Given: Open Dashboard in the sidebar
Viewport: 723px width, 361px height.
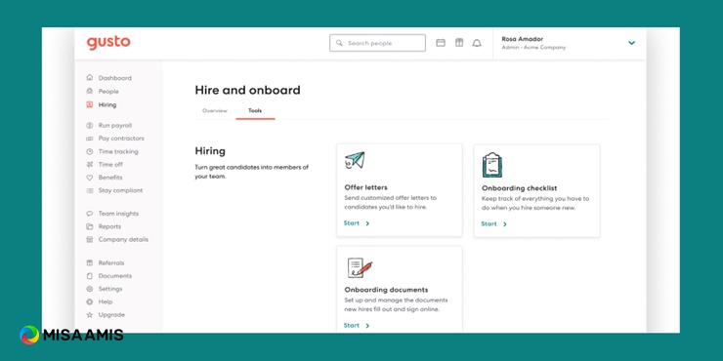Looking at the screenshot, I should pos(115,78).
